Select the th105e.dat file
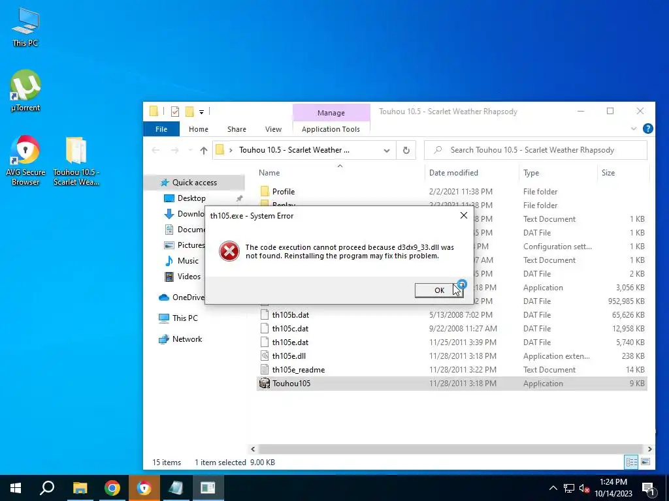 click(290, 342)
